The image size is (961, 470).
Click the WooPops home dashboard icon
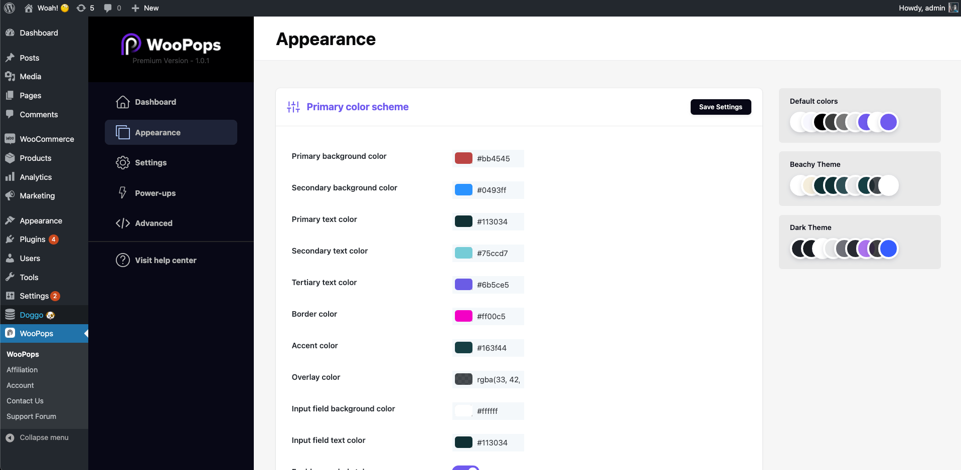[122, 102]
